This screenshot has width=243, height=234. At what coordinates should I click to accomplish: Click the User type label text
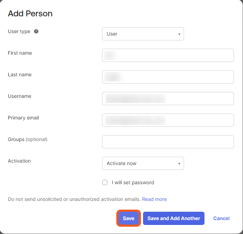tap(19, 31)
